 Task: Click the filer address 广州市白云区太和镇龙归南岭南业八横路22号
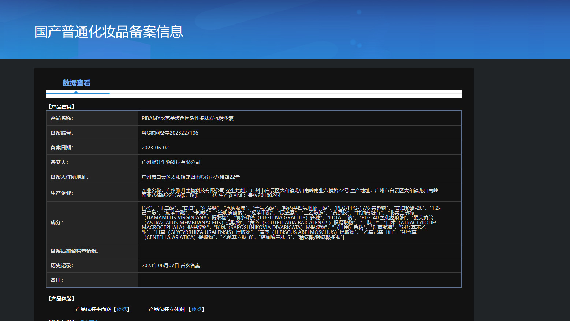[191, 177]
